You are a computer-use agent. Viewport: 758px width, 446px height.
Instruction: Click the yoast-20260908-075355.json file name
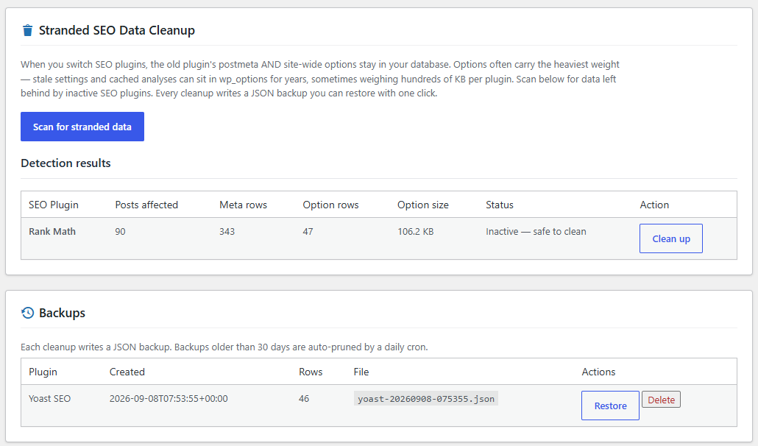(426, 399)
